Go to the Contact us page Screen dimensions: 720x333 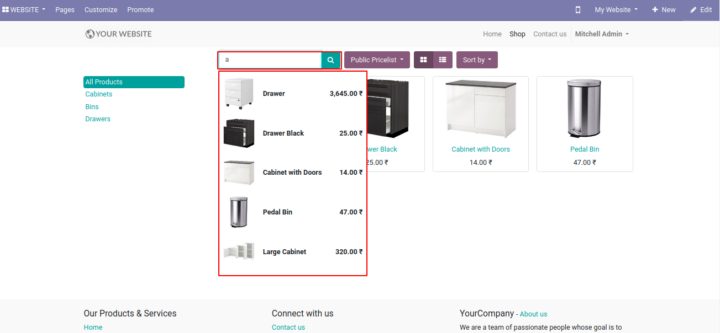tap(549, 34)
